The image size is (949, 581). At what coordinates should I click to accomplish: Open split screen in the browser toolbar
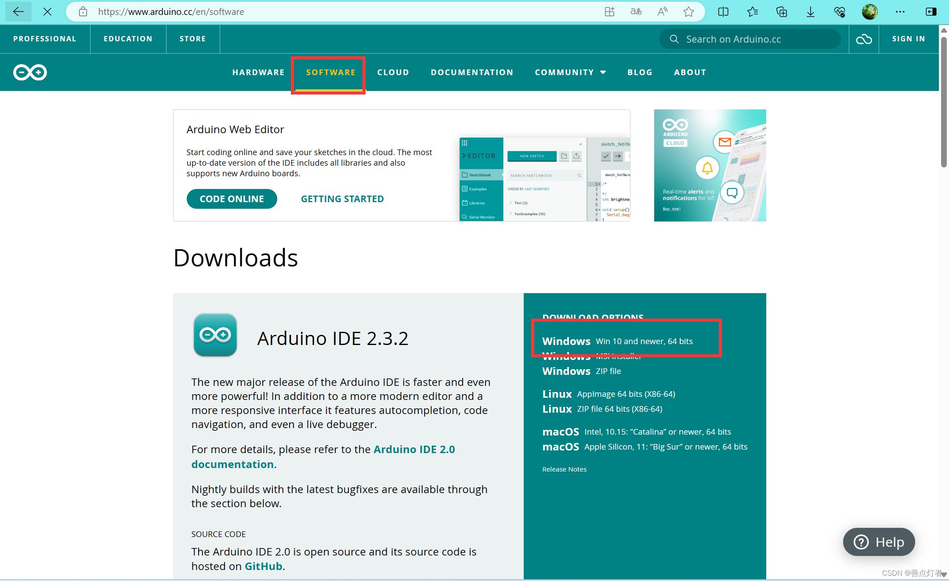point(723,12)
